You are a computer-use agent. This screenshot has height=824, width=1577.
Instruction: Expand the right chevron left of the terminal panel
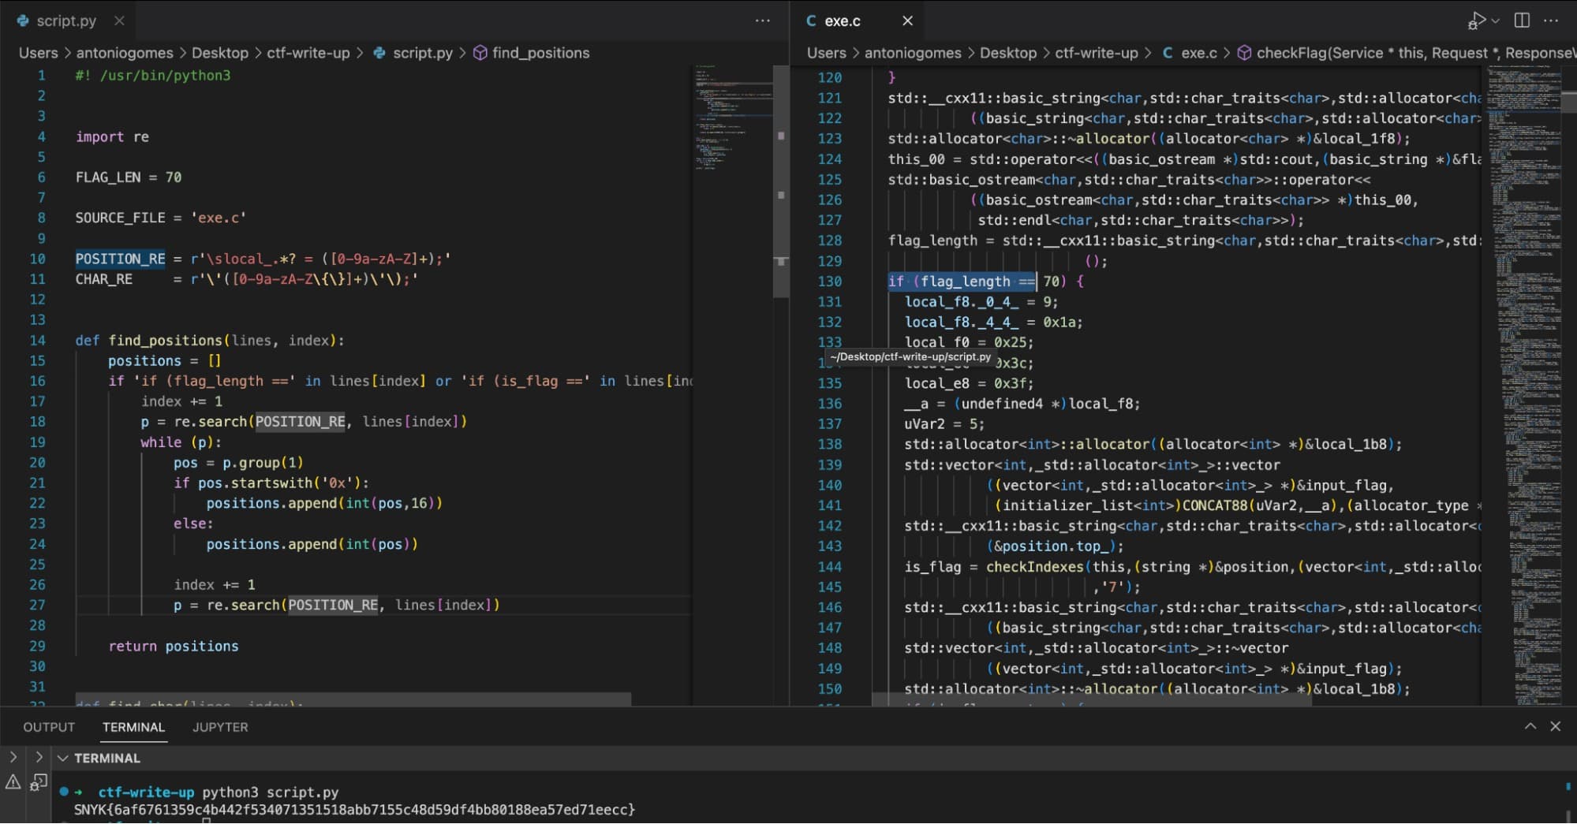[x=38, y=756]
